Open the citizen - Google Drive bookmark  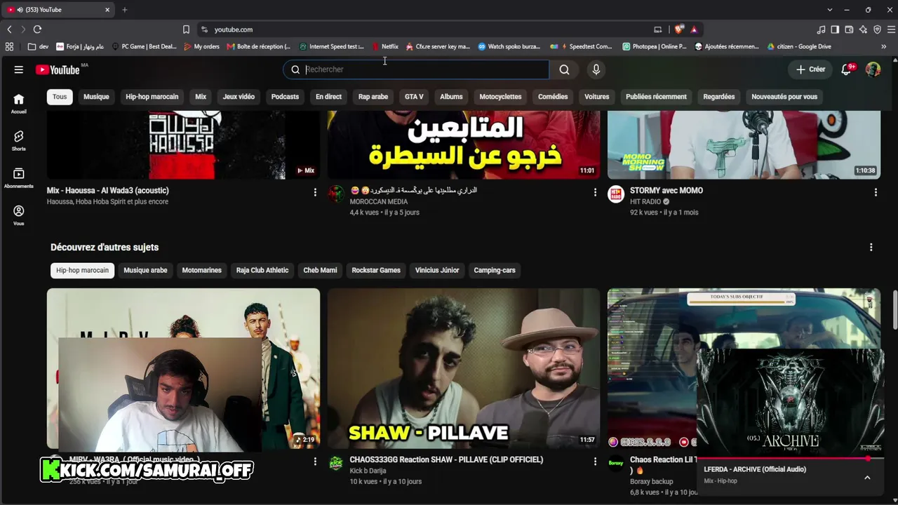pyautogui.click(x=799, y=47)
